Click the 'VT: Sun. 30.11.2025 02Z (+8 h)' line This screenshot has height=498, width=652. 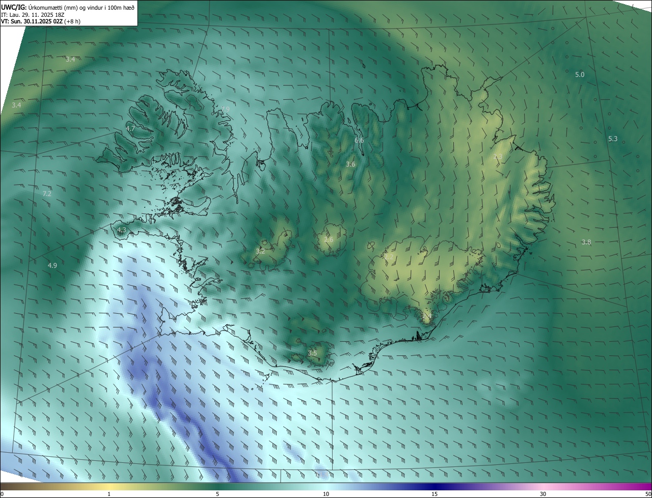pos(41,21)
